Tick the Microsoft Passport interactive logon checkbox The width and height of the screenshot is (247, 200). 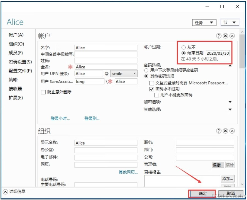click(x=151, y=83)
